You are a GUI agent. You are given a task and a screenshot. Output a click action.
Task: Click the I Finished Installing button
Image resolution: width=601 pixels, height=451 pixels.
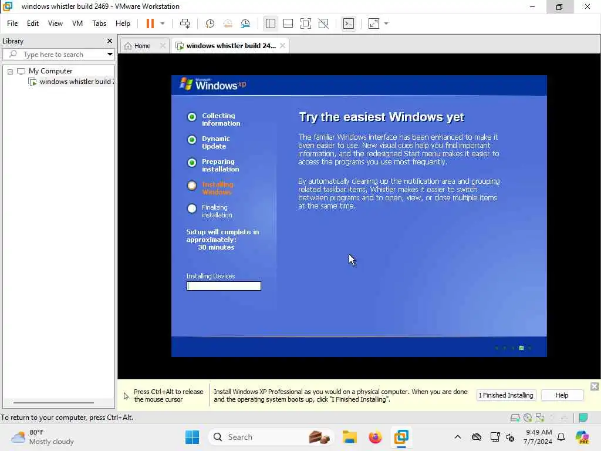[505, 395]
